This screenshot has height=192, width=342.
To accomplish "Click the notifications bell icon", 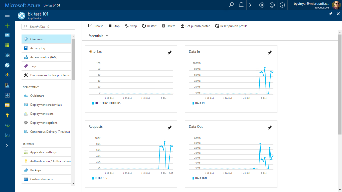I will pos(241,5).
